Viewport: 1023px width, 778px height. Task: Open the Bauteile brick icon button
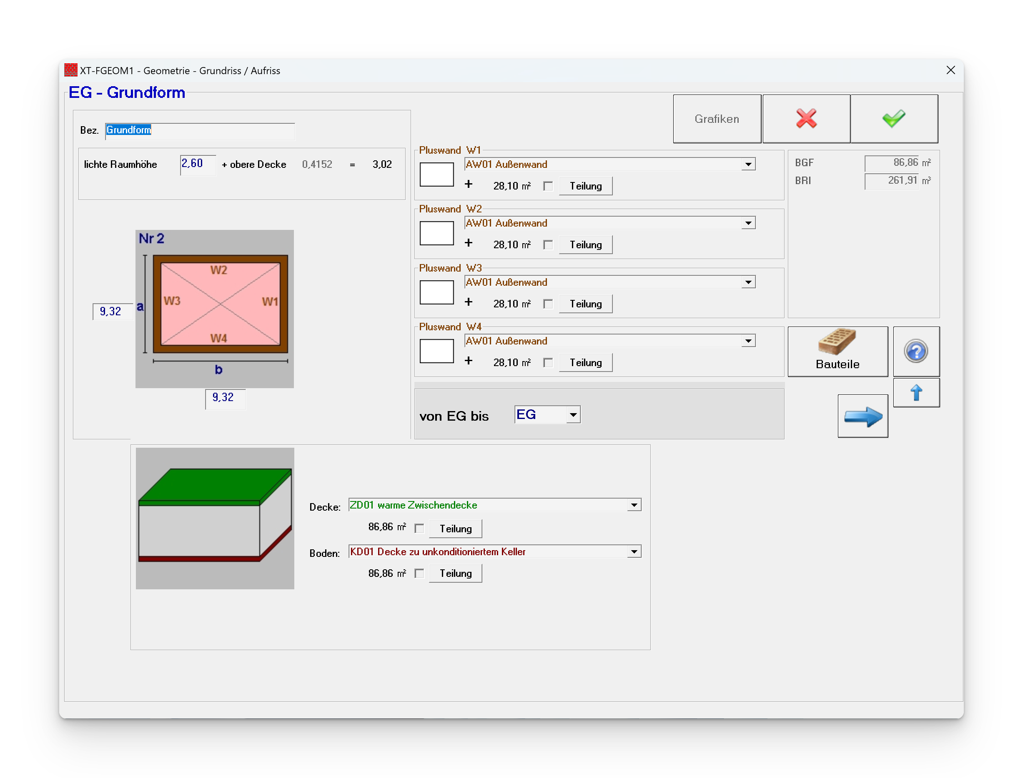(837, 351)
